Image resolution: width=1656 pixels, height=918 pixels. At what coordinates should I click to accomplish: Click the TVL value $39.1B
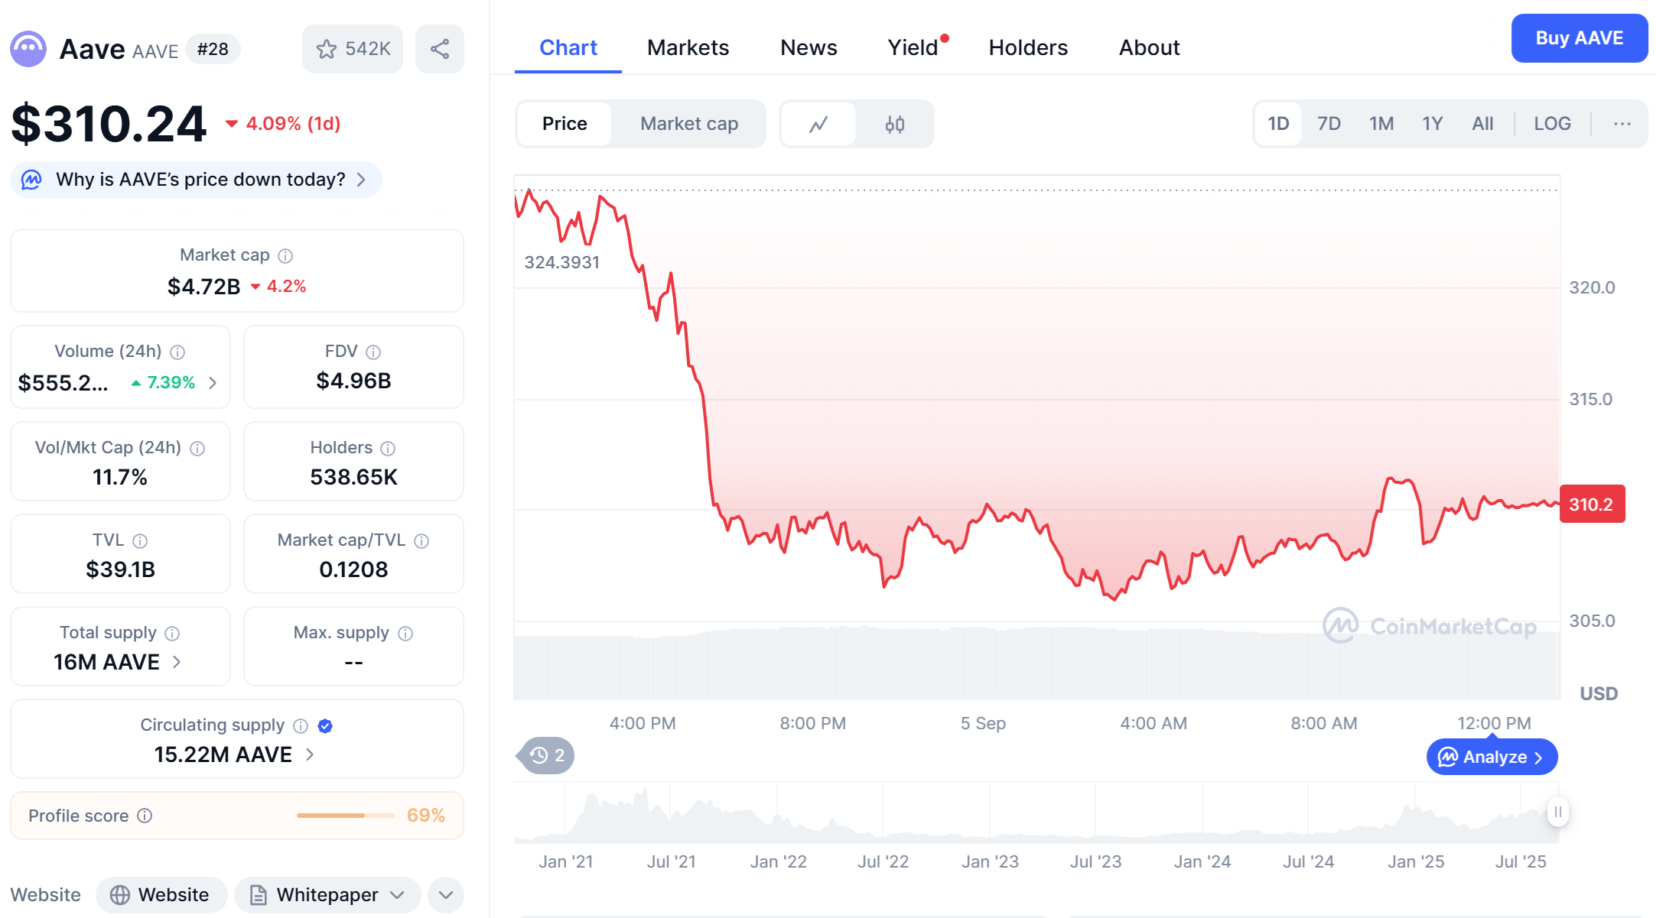pos(120,570)
